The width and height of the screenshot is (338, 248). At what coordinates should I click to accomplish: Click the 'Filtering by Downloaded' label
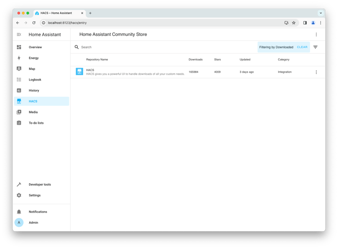pyautogui.click(x=276, y=47)
